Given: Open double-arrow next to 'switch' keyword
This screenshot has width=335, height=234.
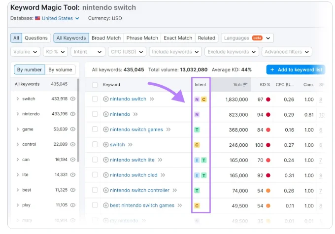Looking at the screenshot, I should click(130, 145).
